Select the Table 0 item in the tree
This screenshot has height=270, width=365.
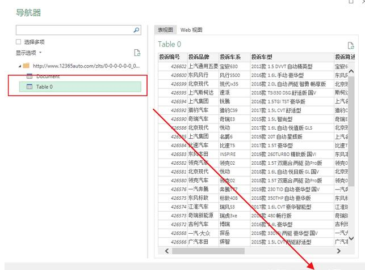[44, 87]
